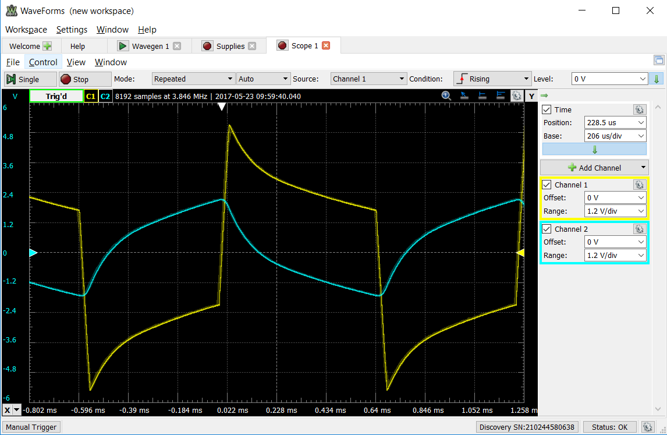Open the Settings menu
The height and width of the screenshot is (435, 667).
pyautogui.click(x=72, y=29)
